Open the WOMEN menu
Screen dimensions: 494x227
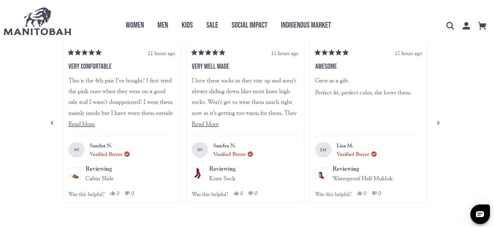pos(135,25)
